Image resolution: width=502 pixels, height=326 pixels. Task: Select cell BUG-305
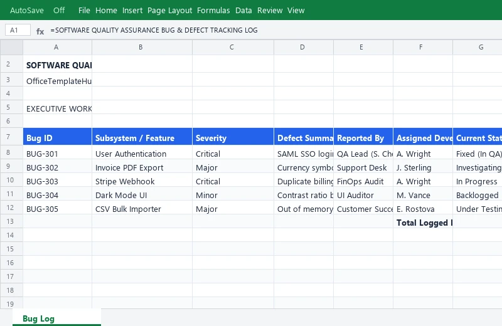pos(57,208)
